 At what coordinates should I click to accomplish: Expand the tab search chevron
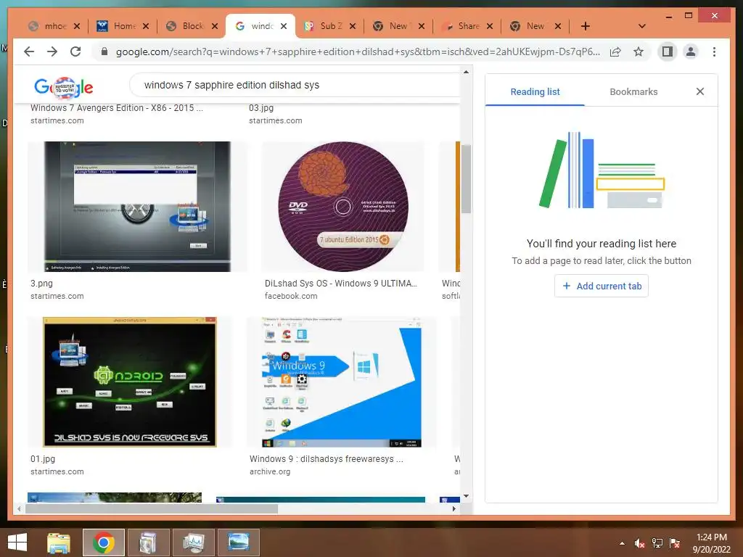click(642, 26)
